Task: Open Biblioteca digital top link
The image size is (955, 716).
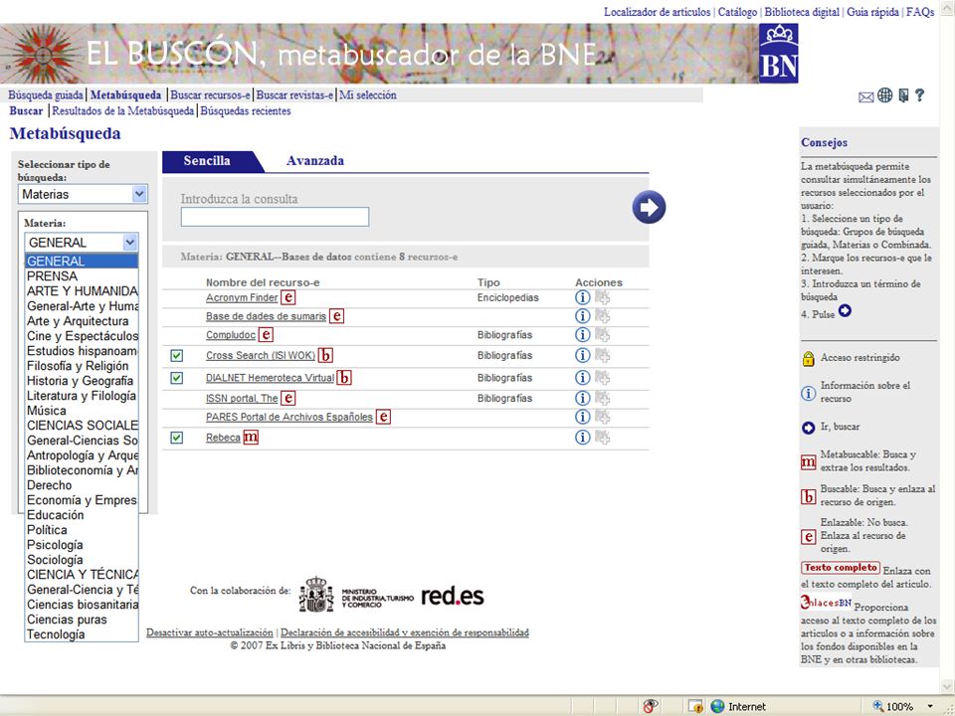Action: pos(802,12)
